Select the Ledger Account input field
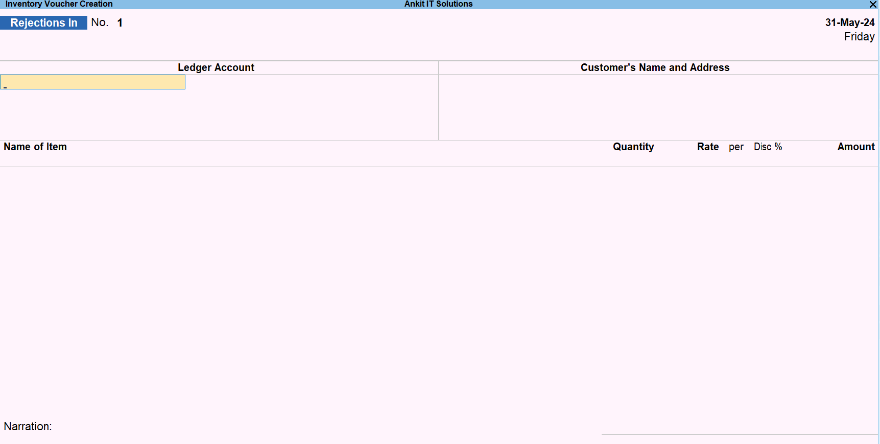Viewport: 880px width, 444px height. click(93, 82)
